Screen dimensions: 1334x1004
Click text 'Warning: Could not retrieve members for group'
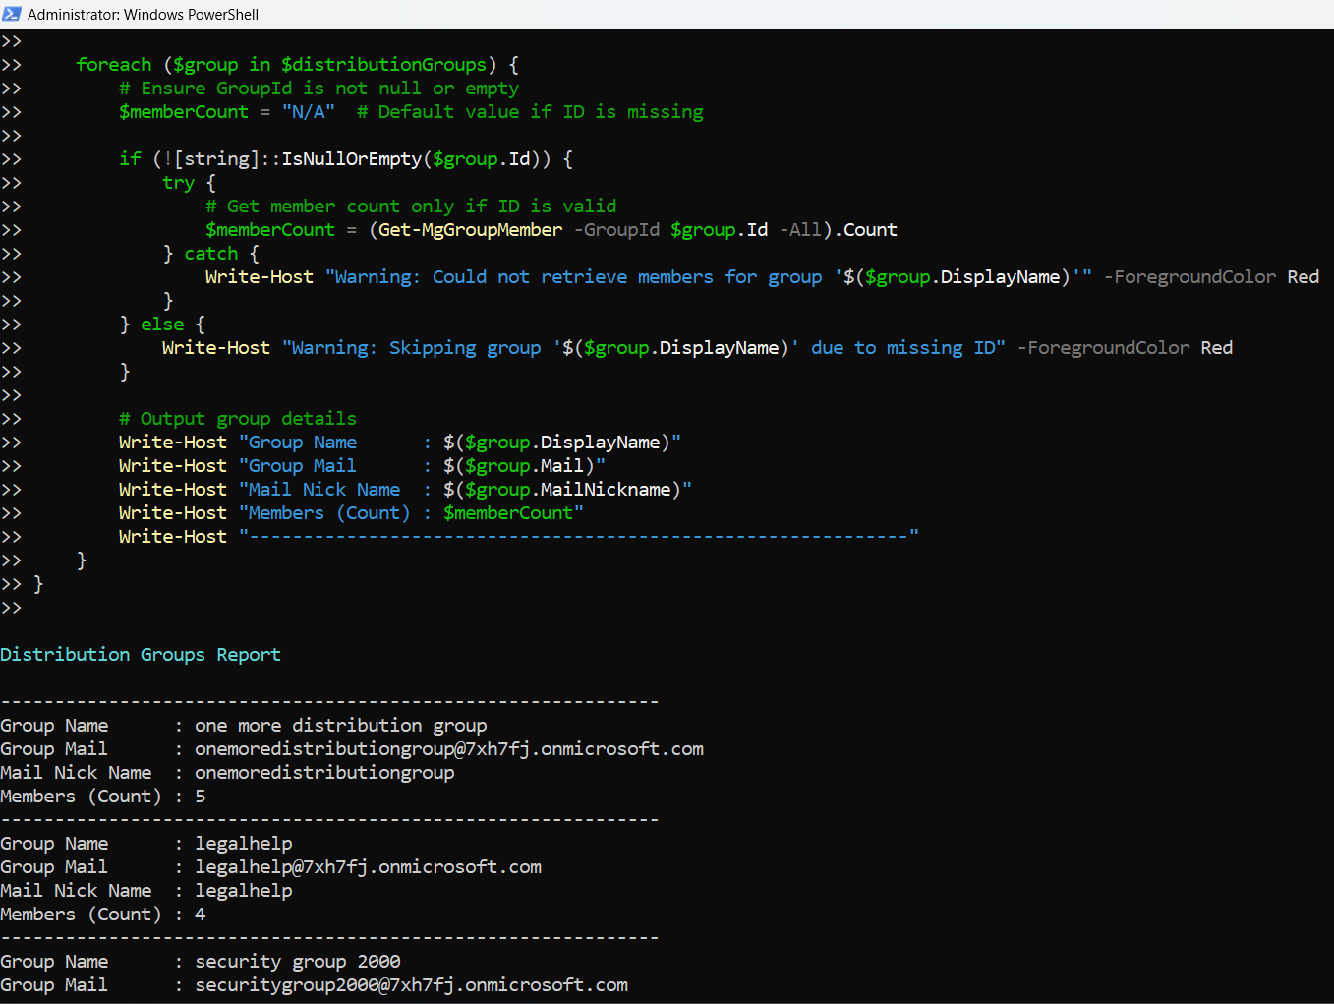[x=578, y=277]
